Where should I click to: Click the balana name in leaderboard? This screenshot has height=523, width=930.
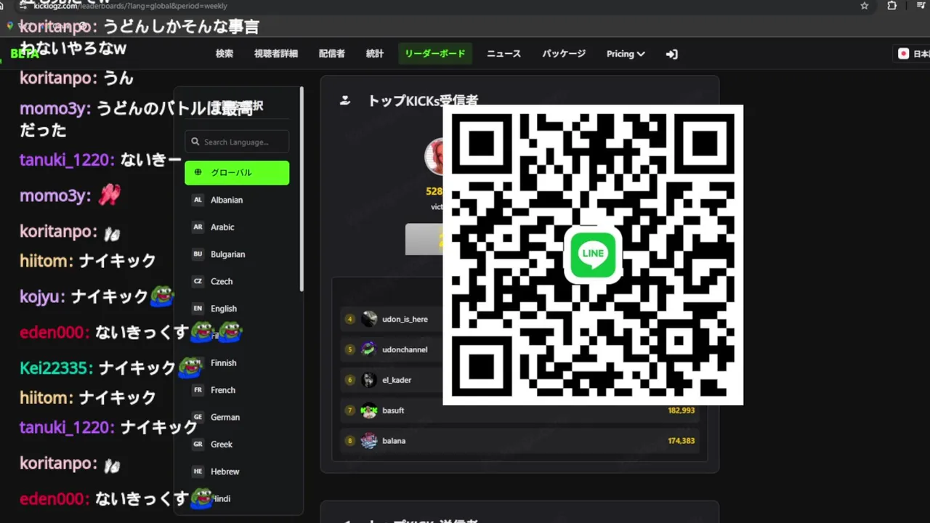[394, 441]
